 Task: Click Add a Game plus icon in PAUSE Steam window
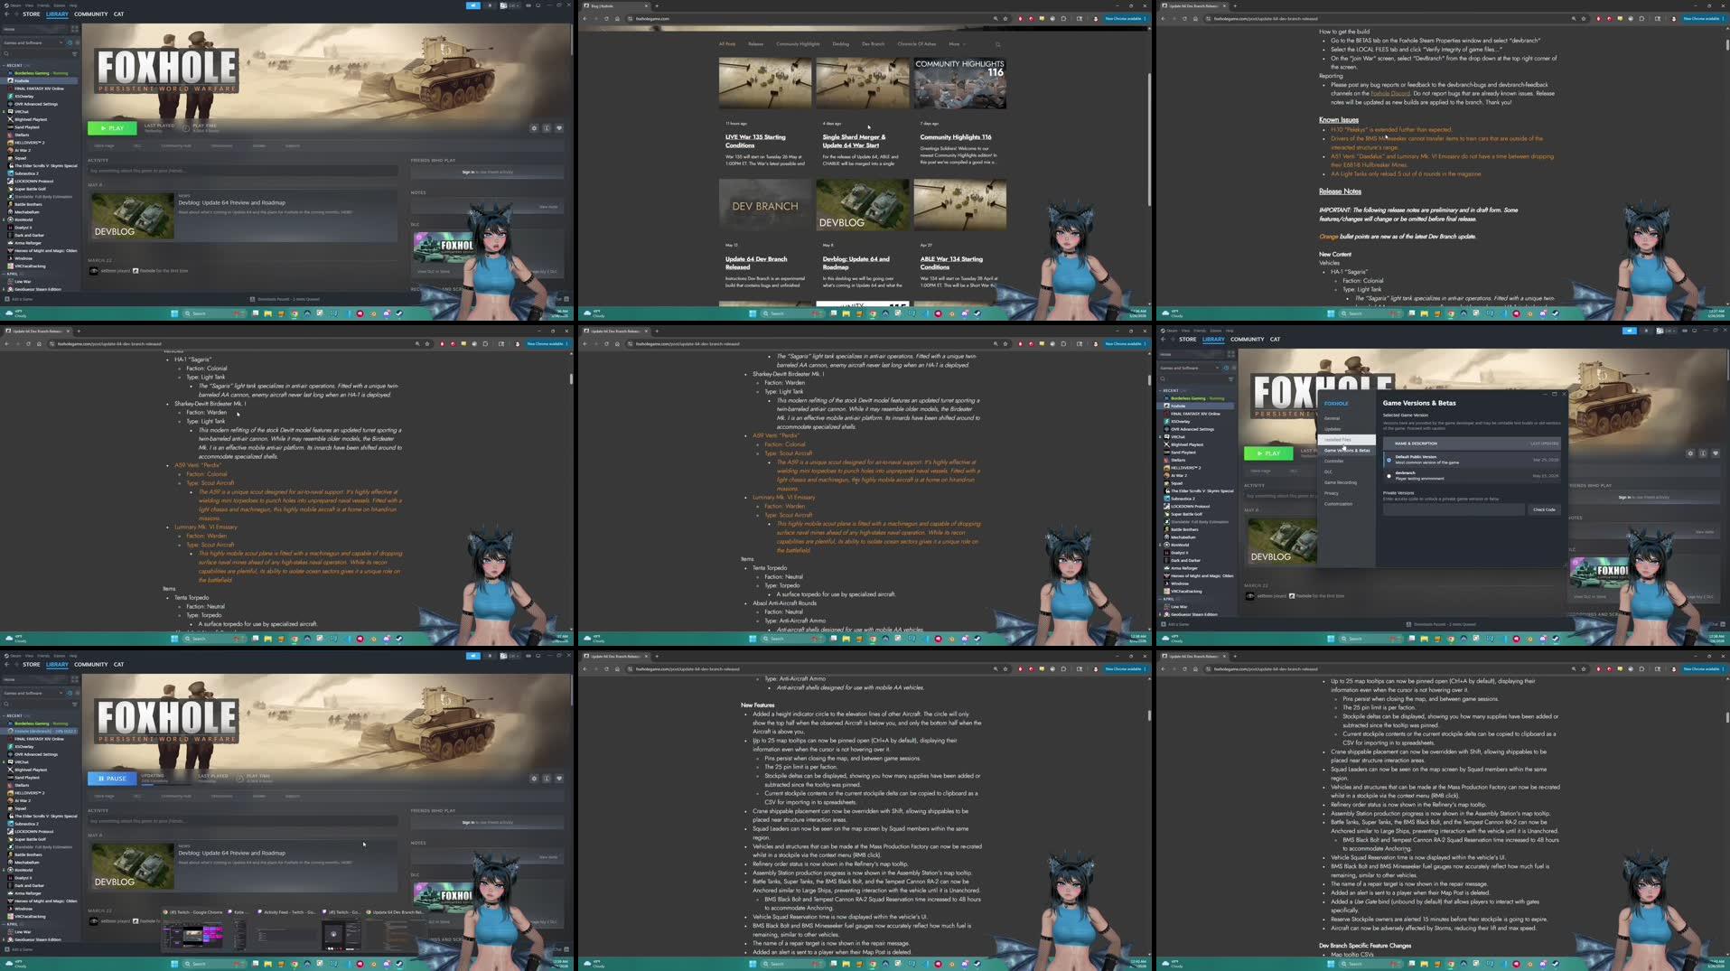coord(7,949)
